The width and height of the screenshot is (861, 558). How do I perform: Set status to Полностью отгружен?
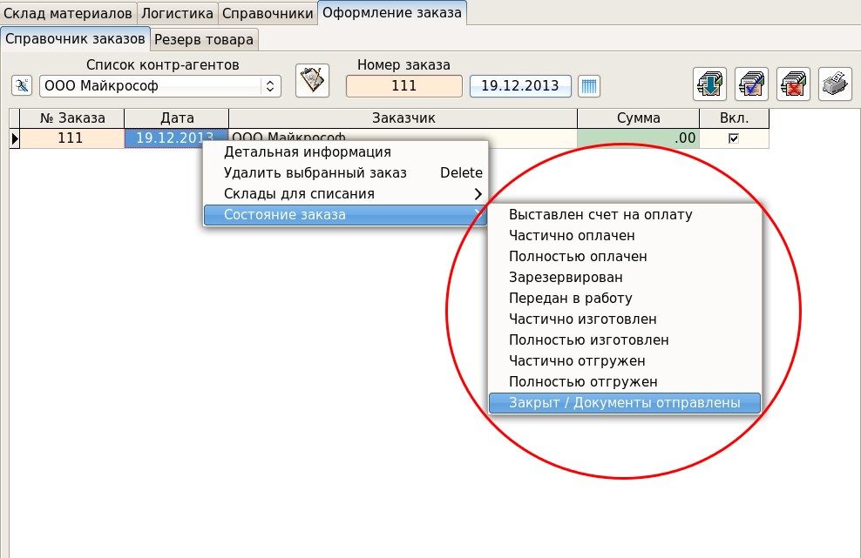[x=625, y=381]
